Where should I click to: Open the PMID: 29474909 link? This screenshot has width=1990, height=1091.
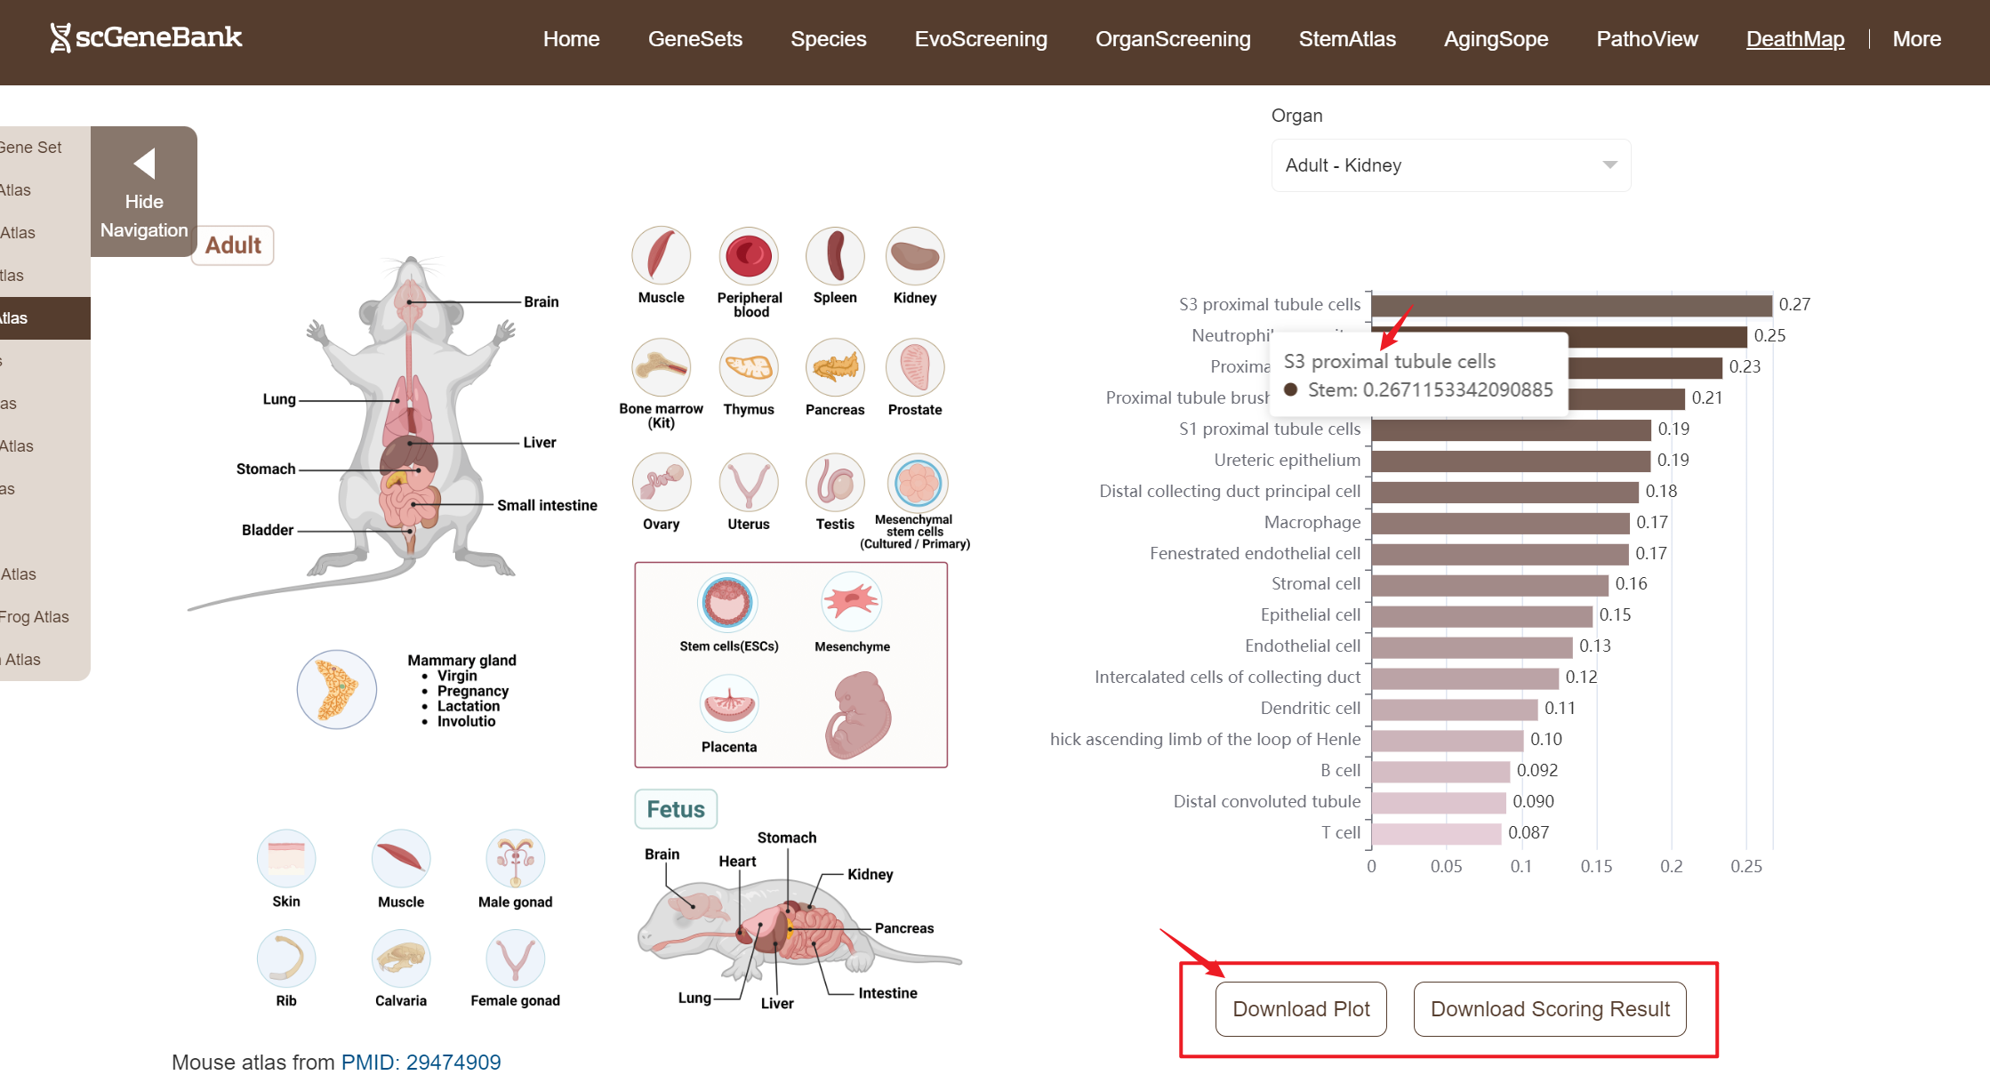(x=421, y=1063)
